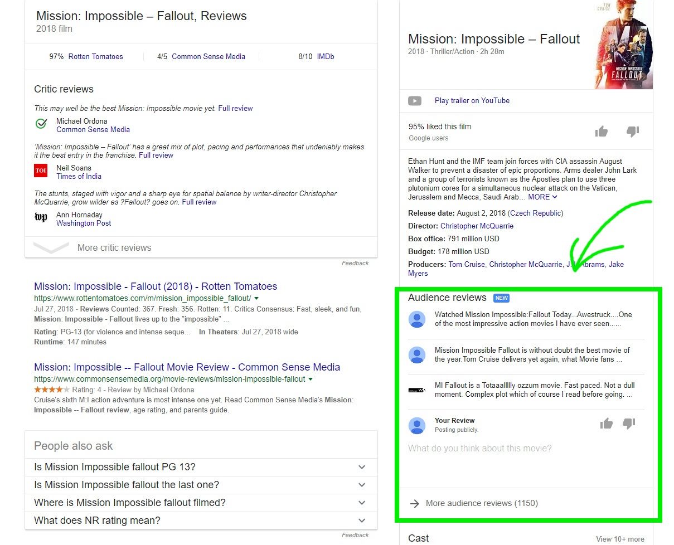This screenshot has width=674, height=545.
Task: Open the Mission: Impossible Fallout movie poster
Action: pyautogui.click(x=624, y=45)
